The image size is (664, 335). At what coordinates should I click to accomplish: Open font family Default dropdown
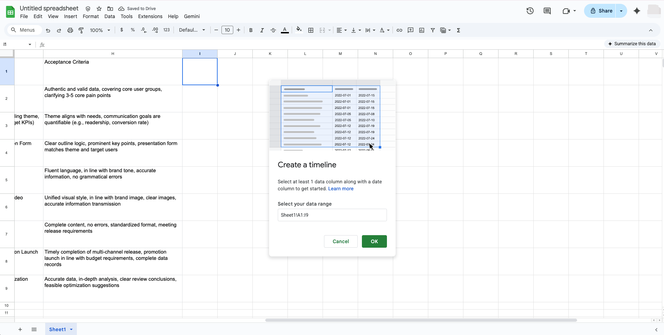pyautogui.click(x=192, y=30)
